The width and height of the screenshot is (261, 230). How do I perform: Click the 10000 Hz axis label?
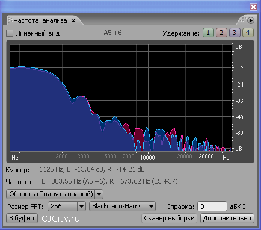147,157
